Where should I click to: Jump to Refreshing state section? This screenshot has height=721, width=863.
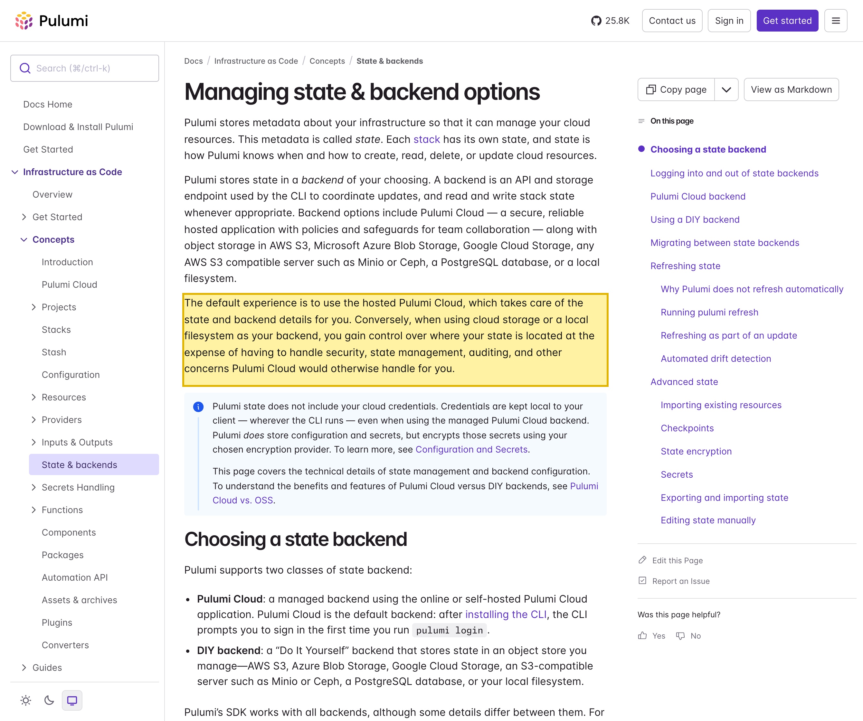pyautogui.click(x=685, y=266)
